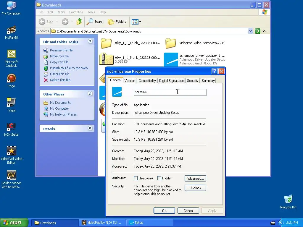Open the View menu
The height and width of the screenshot is (227, 303).
click(x=61, y=12)
